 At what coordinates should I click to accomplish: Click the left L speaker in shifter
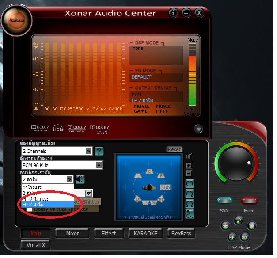pos(138,176)
